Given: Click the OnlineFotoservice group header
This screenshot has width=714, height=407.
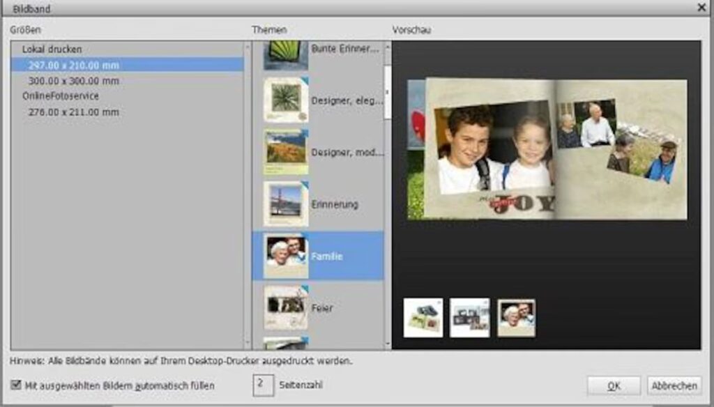Looking at the screenshot, I should (x=61, y=96).
